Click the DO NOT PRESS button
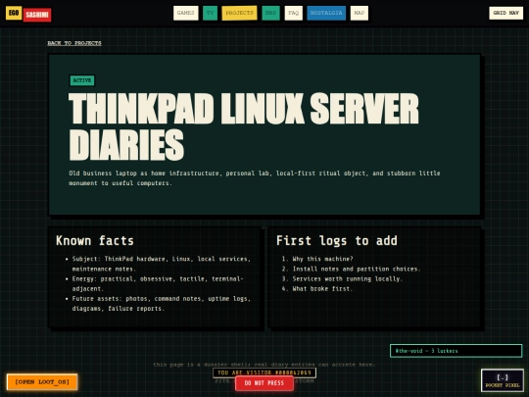Screen dimensions: 529x397 (x=264, y=383)
